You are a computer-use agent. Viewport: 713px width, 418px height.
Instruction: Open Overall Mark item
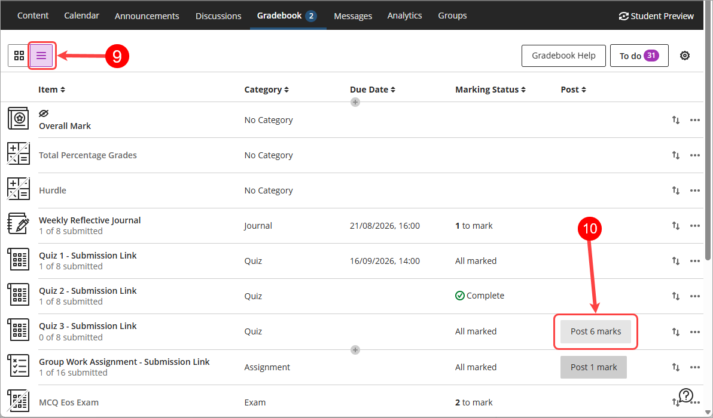click(65, 126)
